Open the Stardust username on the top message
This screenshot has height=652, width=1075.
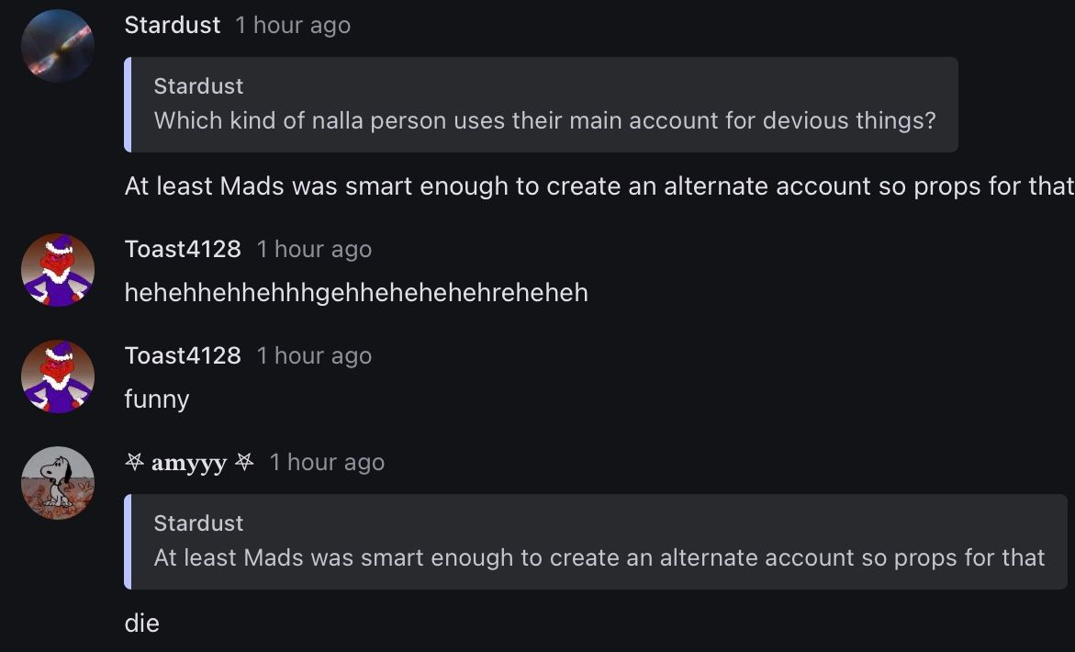(x=173, y=25)
